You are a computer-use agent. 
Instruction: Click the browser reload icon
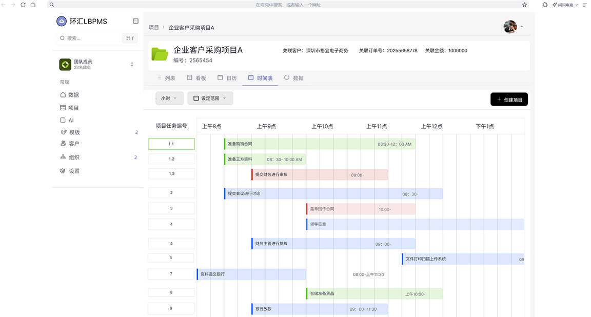[x=23, y=5]
